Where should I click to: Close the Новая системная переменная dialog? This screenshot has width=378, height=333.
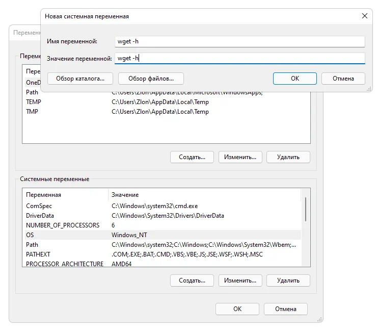(x=365, y=16)
